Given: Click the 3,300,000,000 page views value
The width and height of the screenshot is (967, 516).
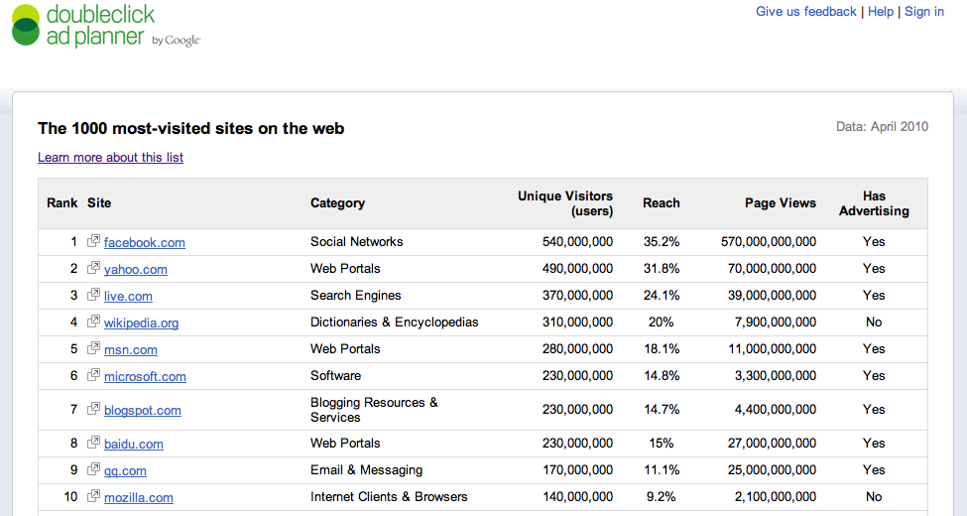Looking at the screenshot, I should point(776,376).
